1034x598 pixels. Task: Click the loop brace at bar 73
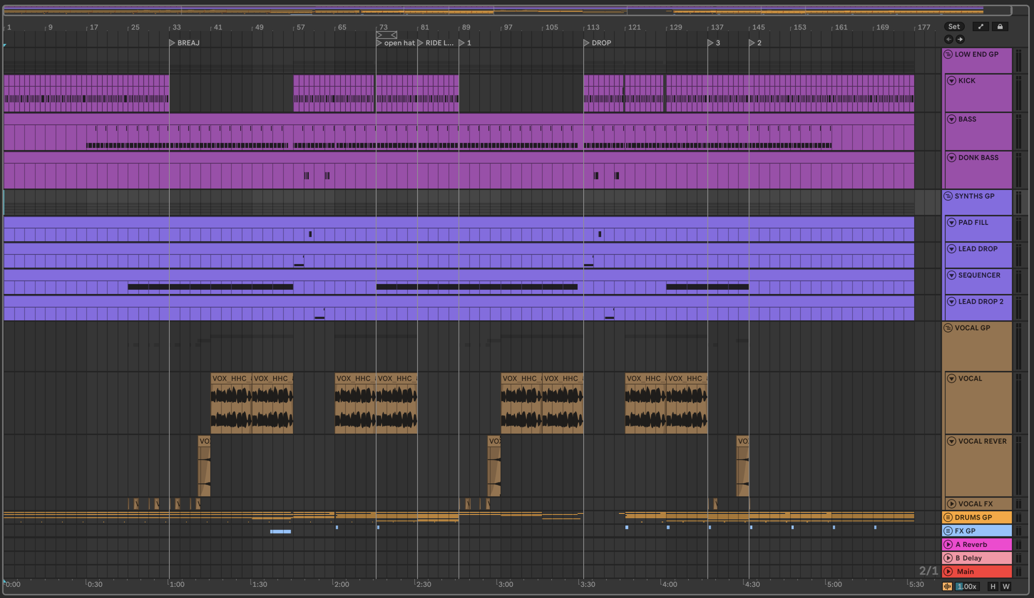tap(387, 35)
